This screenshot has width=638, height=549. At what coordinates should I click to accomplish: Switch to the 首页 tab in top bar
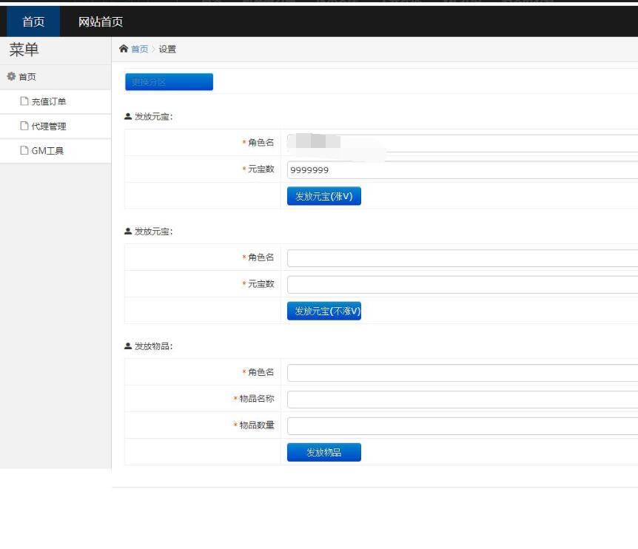[x=33, y=21]
